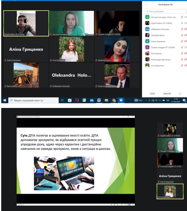Click muted mic icon beside Галанін Андрій in list
The width and height of the screenshot is (187, 211).
coord(182,47)
